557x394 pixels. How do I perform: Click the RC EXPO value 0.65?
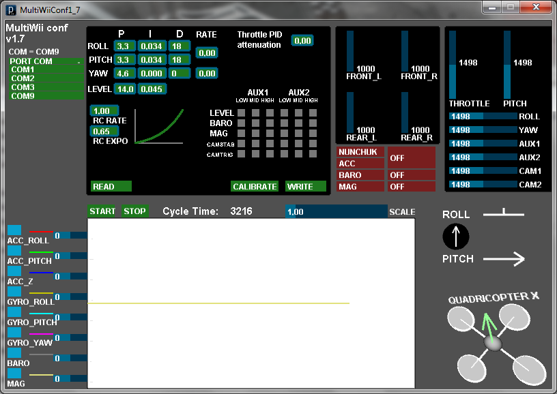(104, 131)
